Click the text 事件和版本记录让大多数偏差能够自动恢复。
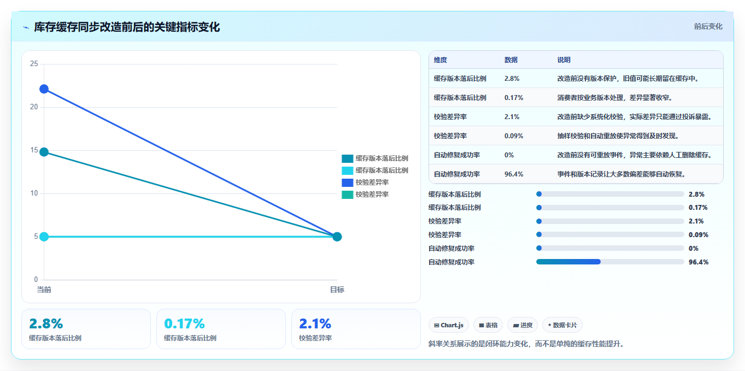The height and width of the screenshot is (371, 745). (x=621, y=174)
